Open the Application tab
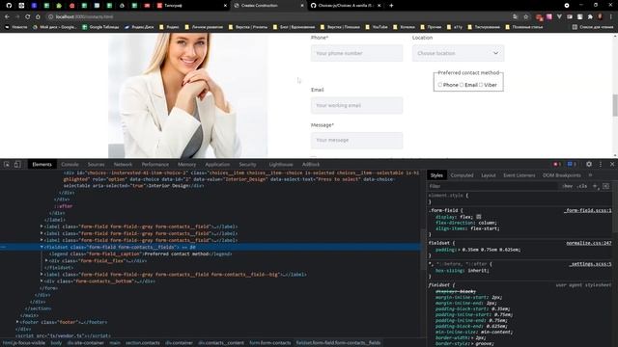 pos(217,165)
